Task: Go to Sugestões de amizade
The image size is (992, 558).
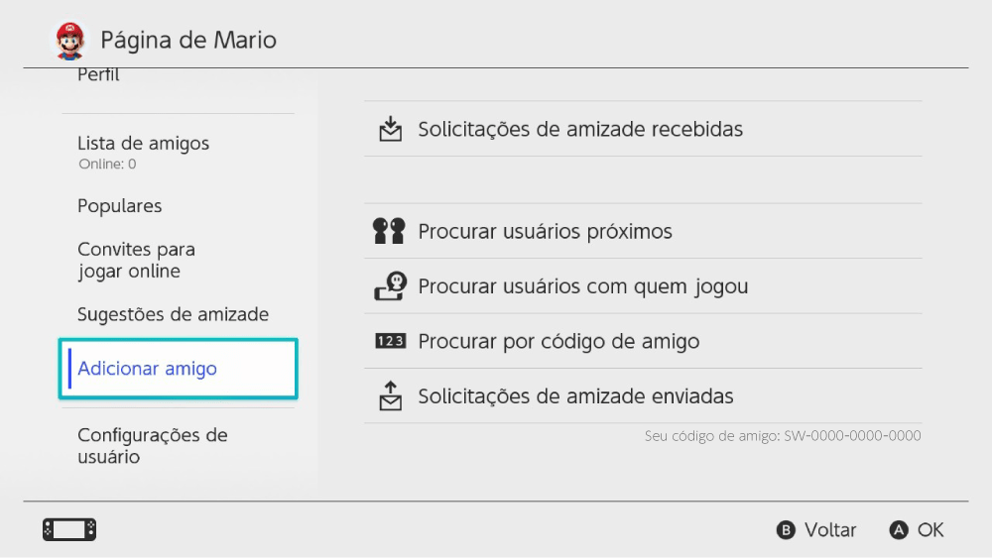Action: (x=173, y=314)
